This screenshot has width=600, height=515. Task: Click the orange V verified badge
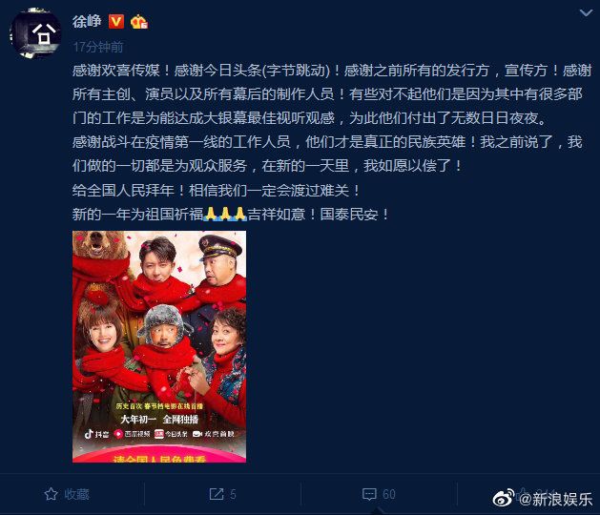pyautogui.click(x=116, y=21)
